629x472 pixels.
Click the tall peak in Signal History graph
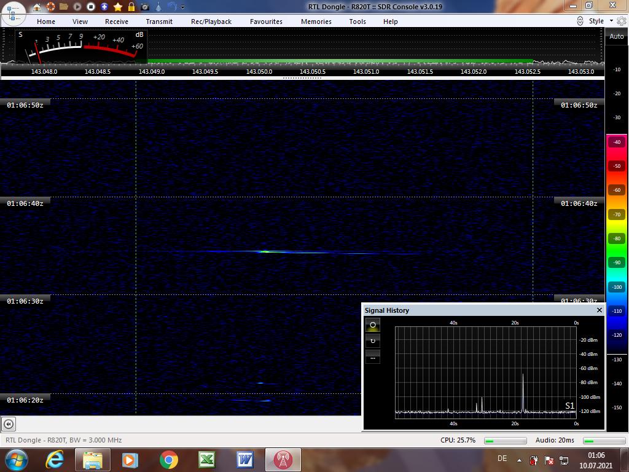coord(523,393)
